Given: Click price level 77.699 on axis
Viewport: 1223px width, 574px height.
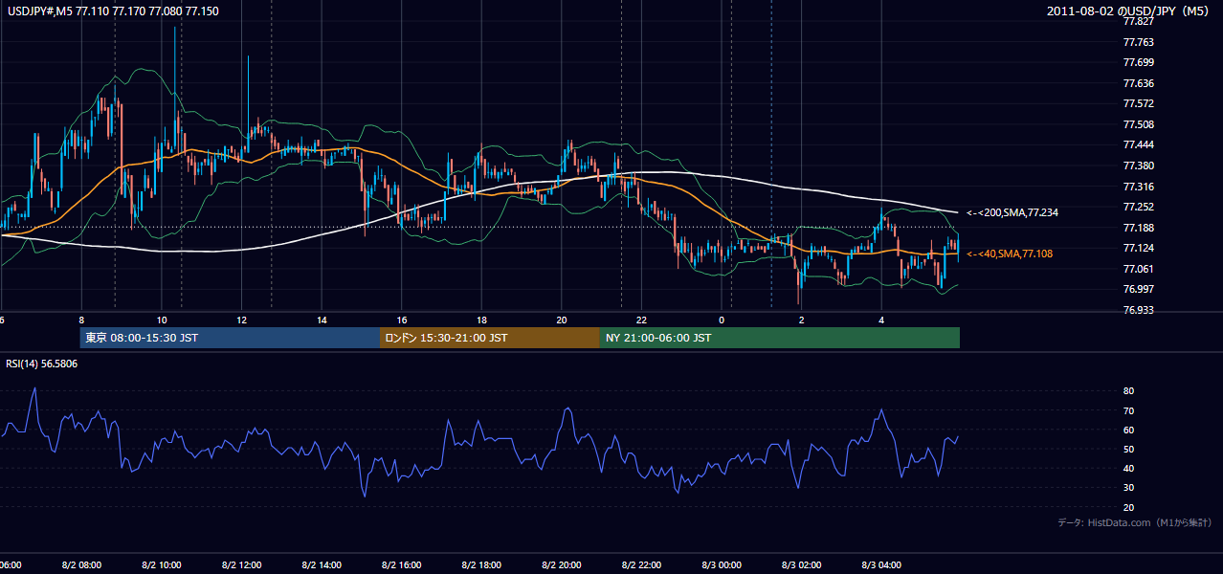Looking at the screenshot, I should coord(1141,62).
